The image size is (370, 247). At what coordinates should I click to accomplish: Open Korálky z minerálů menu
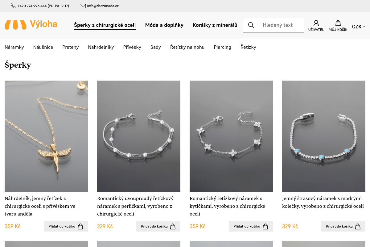click(x=215, y=25)
